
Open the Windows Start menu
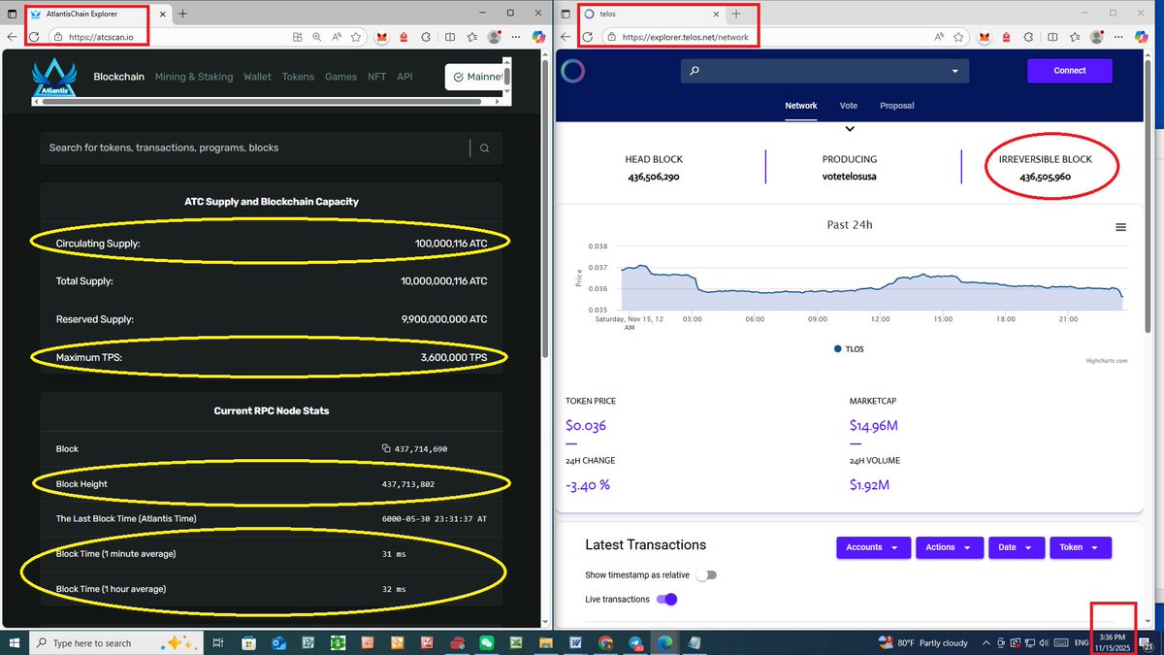[14, 642]
